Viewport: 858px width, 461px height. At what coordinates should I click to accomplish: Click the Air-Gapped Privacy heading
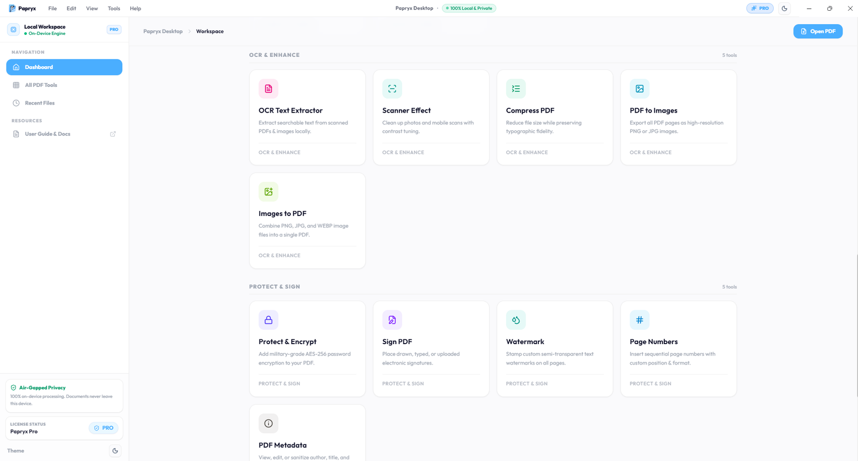coord(42,388)
